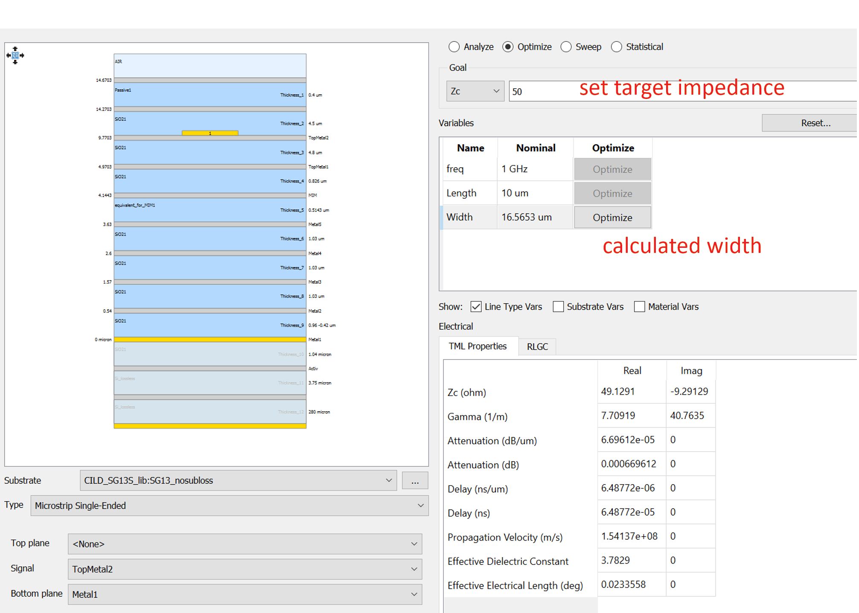Open the Substrate library dropdown
The image size is (859, 613).
(238, 480)
